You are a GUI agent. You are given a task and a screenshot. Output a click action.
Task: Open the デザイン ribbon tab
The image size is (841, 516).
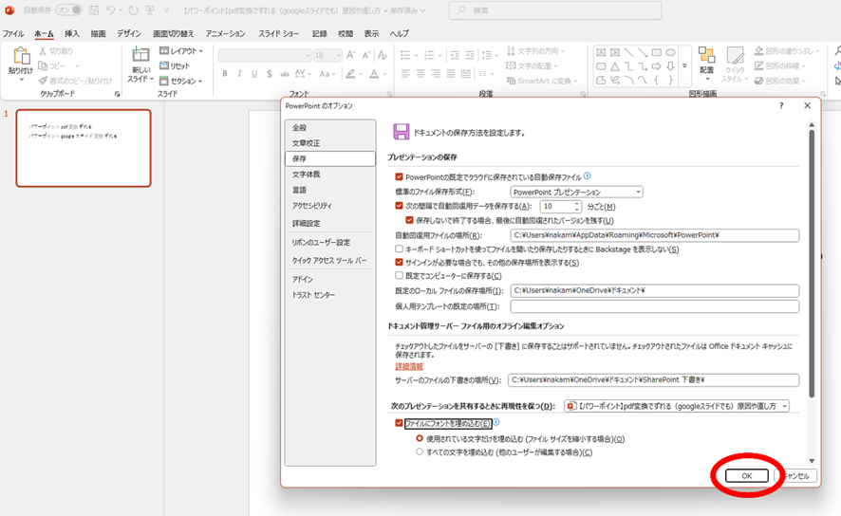click(129, 33)
